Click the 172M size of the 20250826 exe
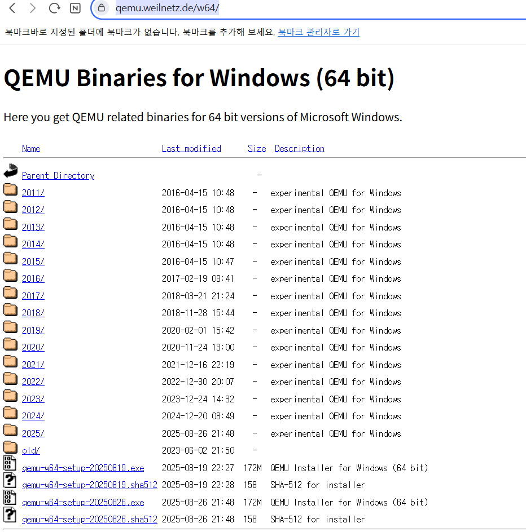This screenshot has width=526, height=532. point(252,502)
